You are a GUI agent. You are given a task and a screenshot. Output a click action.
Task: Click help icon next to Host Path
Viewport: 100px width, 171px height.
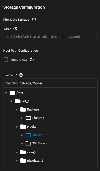(x=21, y=75)
